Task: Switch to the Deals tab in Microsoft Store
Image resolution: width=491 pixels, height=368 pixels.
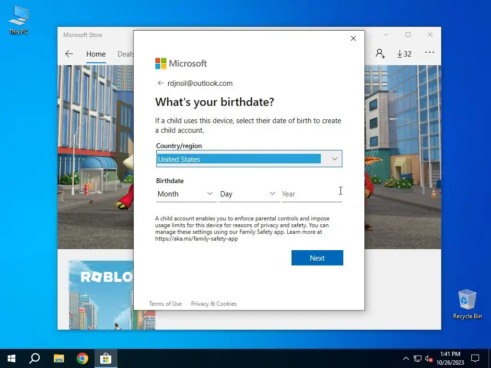Action: 126,54
